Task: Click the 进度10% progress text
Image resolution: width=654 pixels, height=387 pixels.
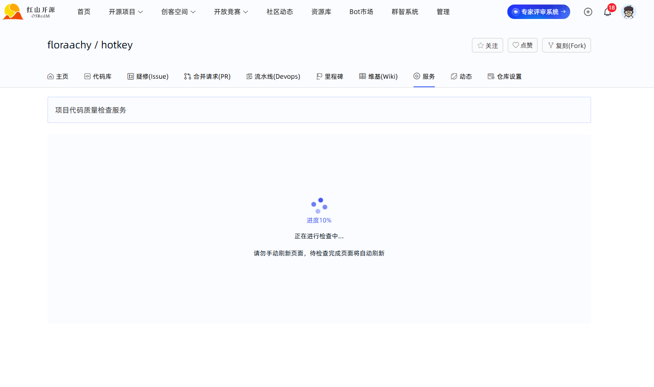Action: tap(319, 220)
